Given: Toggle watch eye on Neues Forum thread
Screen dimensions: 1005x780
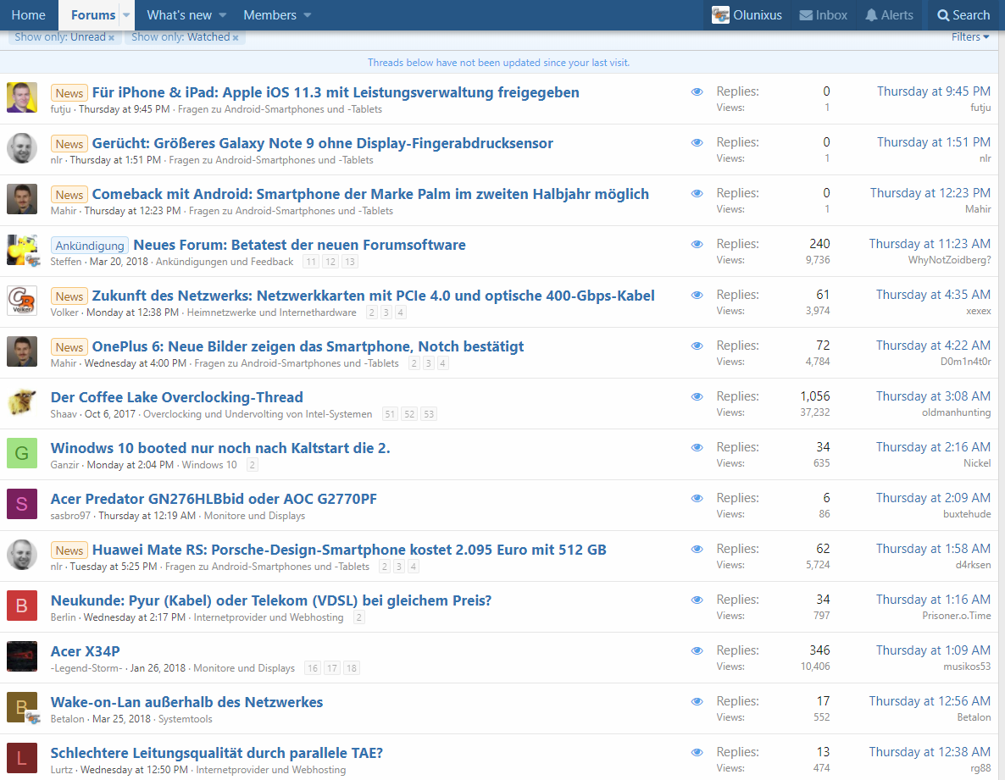Looking at the screenshot, I should click(697, 245).
